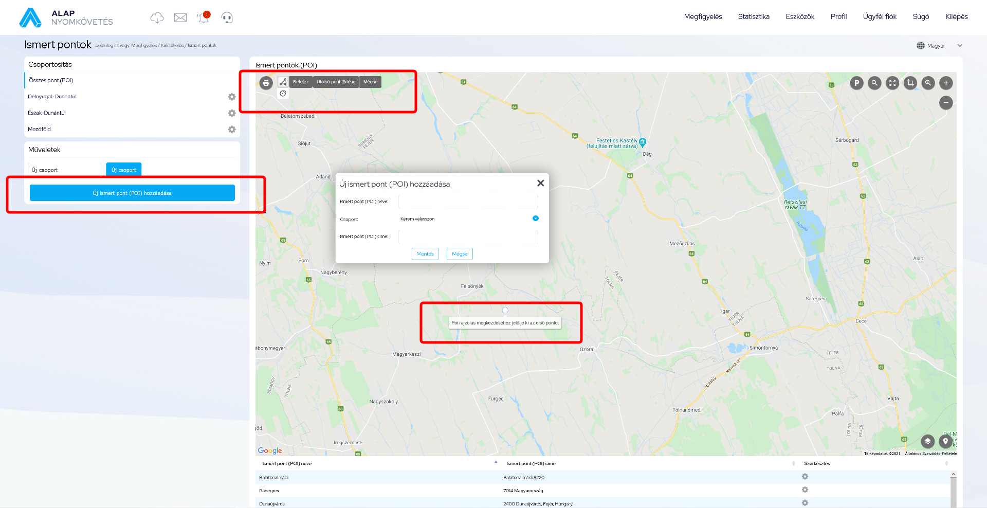The width and height of the screenshot is (987, 508).
Task: Click the crop area selection icon
Action: [910, 83]
